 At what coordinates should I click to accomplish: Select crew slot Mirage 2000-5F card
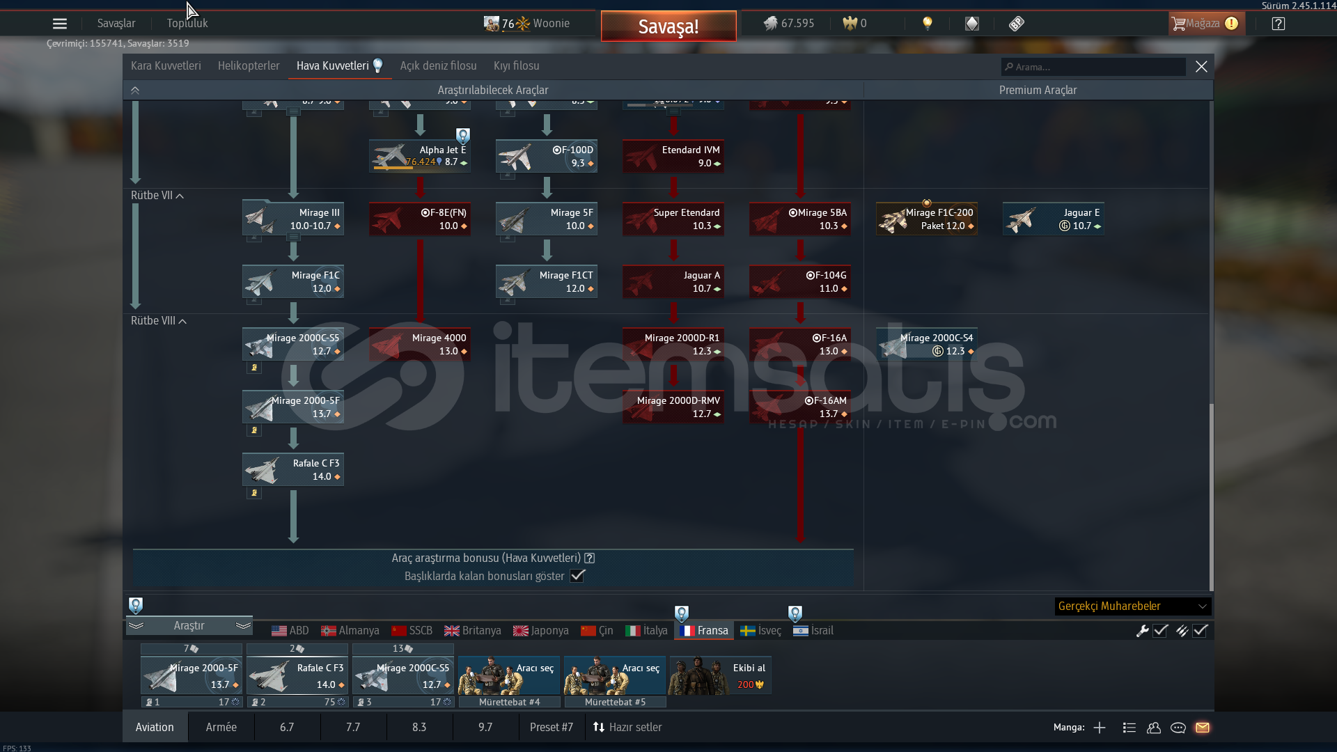pyautogui.click(x=191, y=675)
